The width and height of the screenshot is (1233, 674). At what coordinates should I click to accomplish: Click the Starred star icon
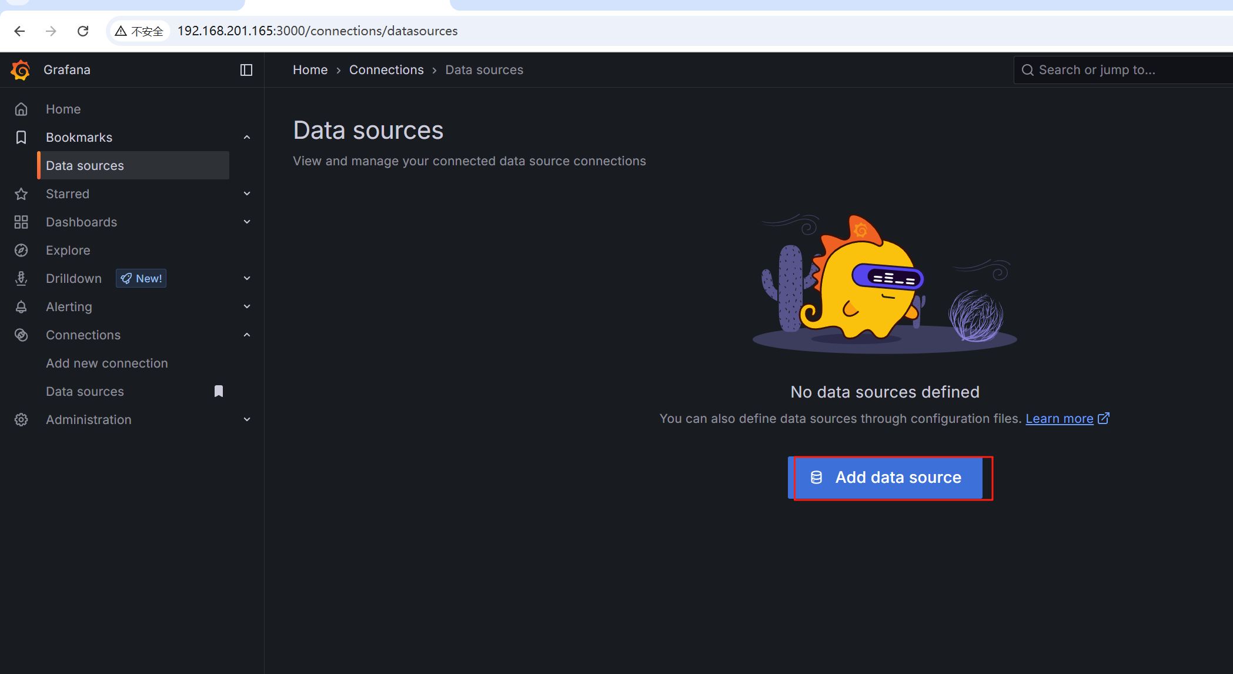[21, 194]
